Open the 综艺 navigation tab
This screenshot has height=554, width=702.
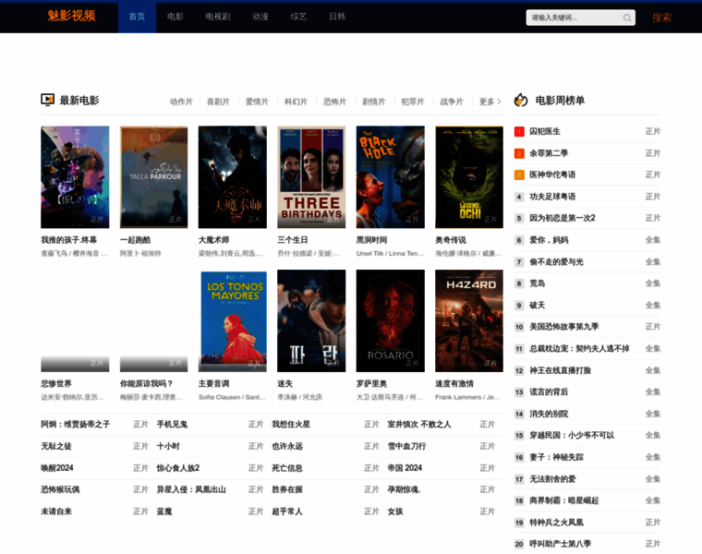298,17
